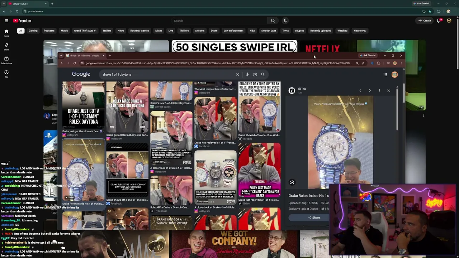Select the Law enforcement filter chip
Screen dimensions: 459x258
point(233,31)
